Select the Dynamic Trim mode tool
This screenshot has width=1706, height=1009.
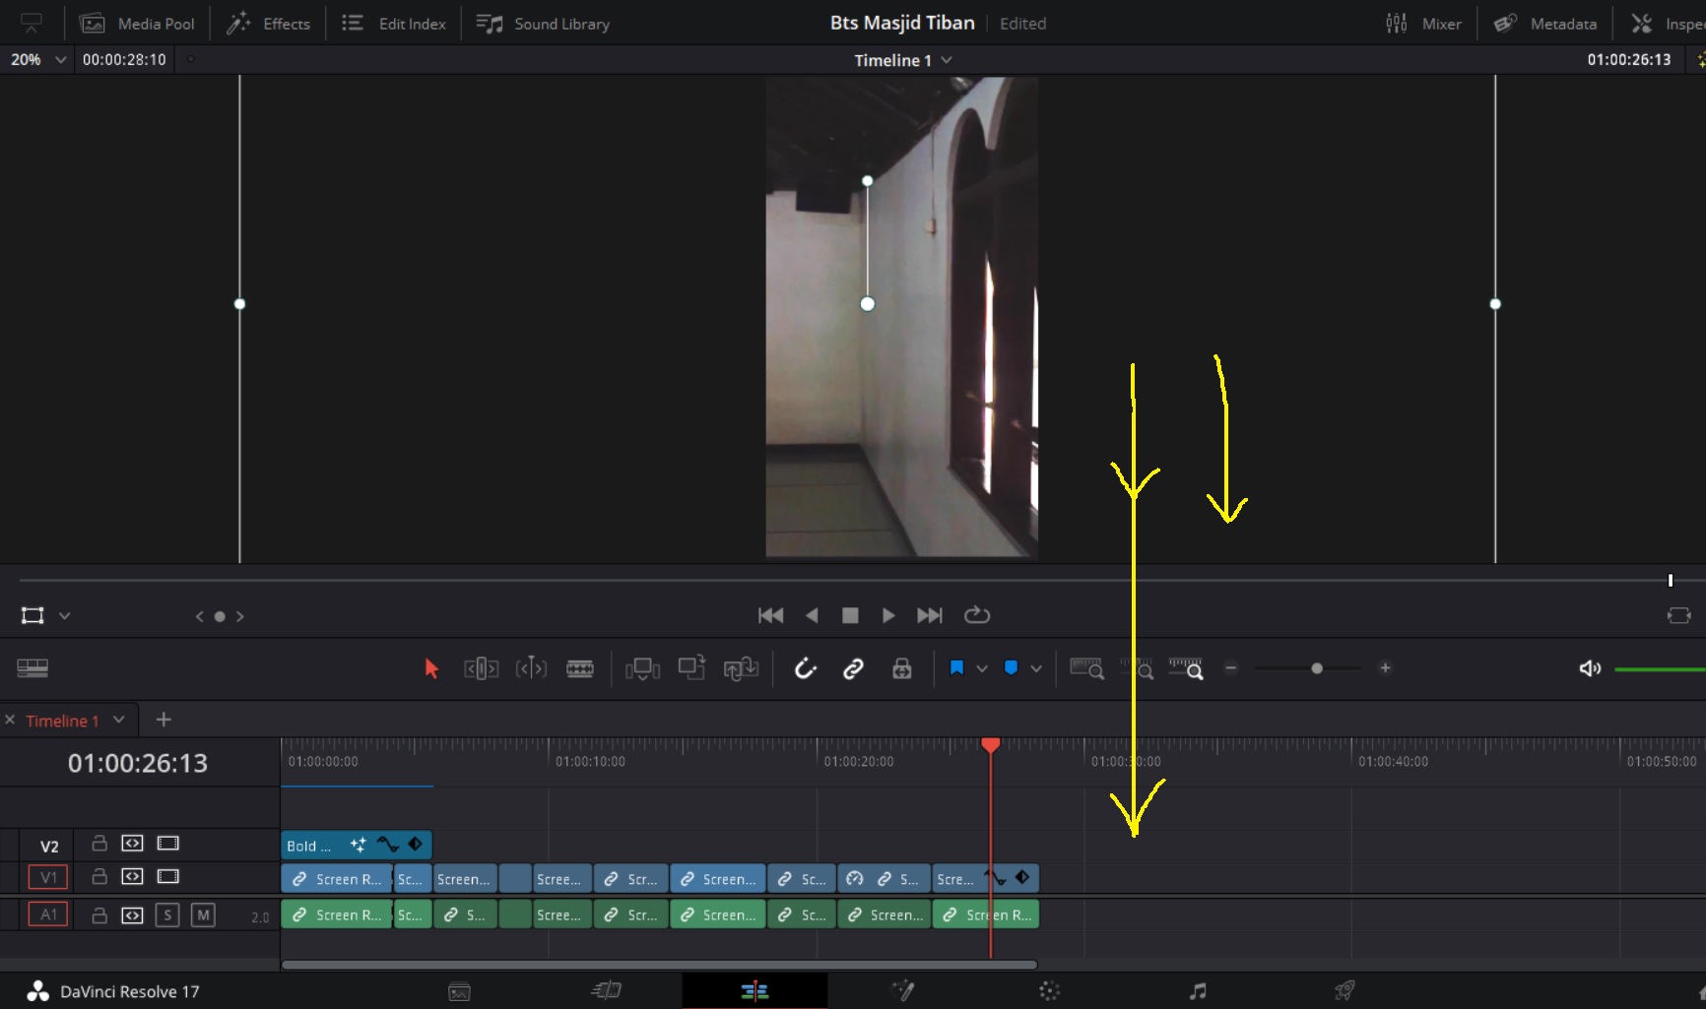click(531, 668)
